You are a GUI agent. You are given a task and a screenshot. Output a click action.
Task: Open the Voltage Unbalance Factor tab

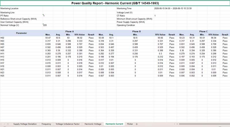68,124
